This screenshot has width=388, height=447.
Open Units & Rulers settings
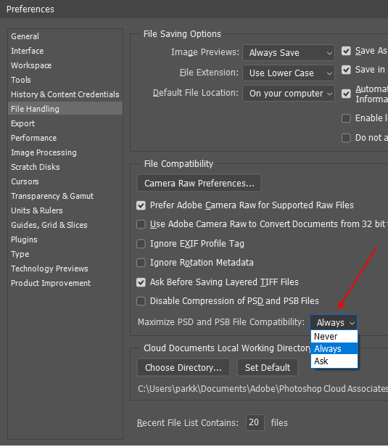[37, 210]
